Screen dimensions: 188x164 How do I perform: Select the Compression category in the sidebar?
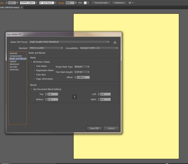click(x=15, y=56)
